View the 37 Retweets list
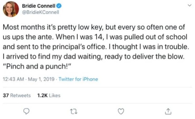The image size is (195, 119). [17, 96]
